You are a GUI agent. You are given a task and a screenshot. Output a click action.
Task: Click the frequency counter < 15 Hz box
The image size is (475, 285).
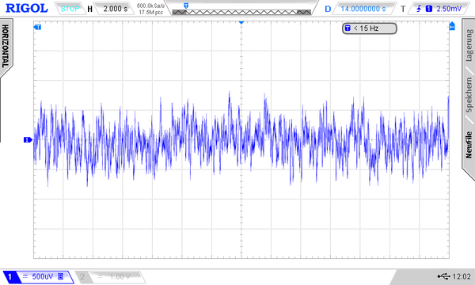click(369, 28)
